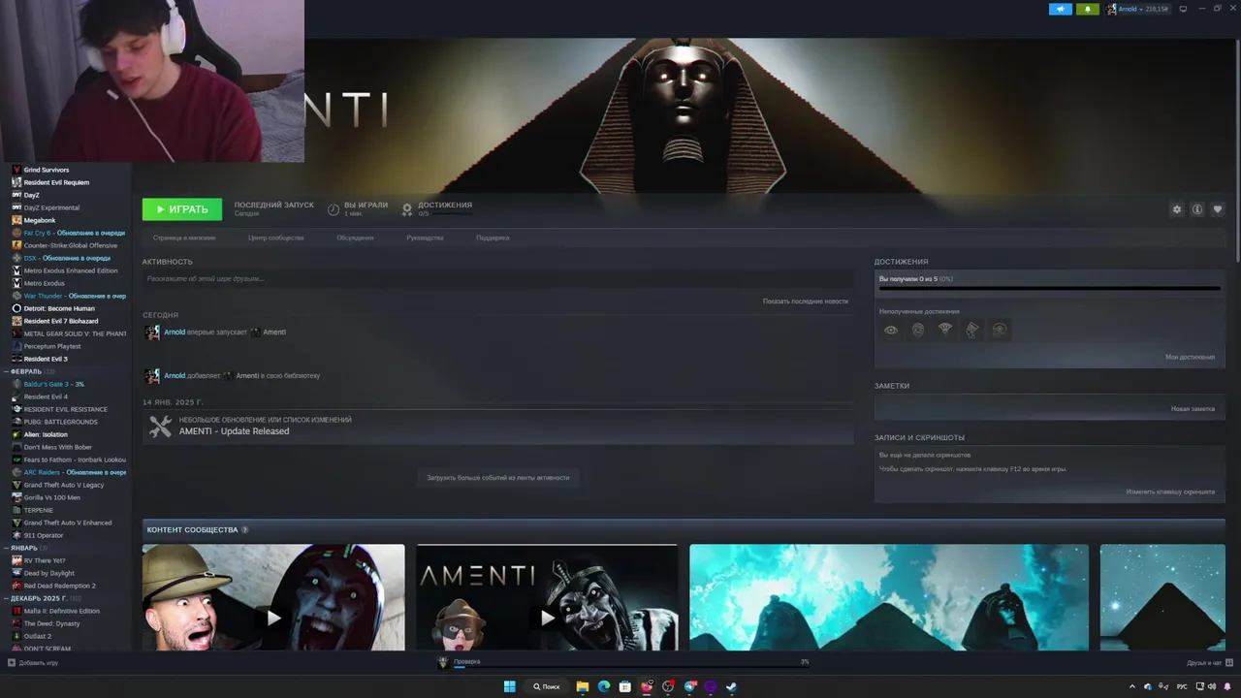Open Steam icon on taskbar
The width and height of the screenshot is (1241, 698).
pos(732,686)
